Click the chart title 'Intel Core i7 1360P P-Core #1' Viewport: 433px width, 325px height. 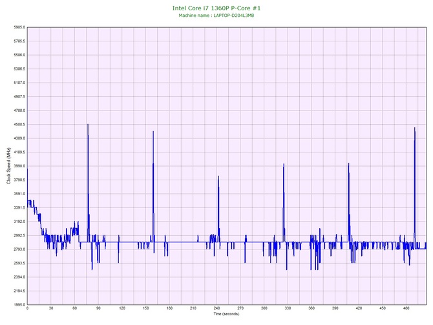coord(216,8)
